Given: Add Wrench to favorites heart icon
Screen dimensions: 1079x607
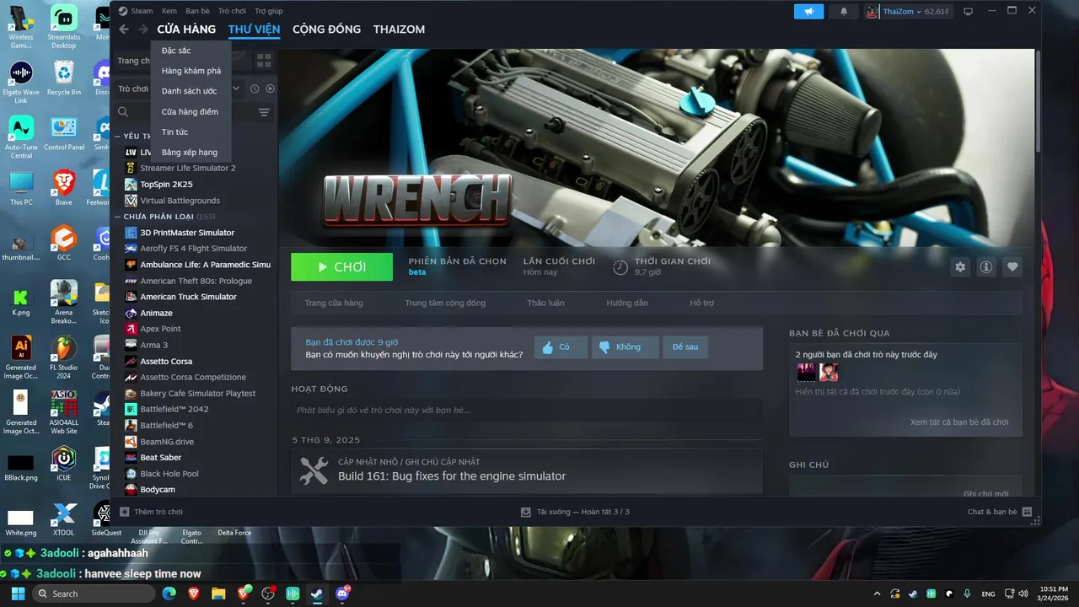Looking at the screenshot, I should pyautogui.click(x=1012, y=266).
